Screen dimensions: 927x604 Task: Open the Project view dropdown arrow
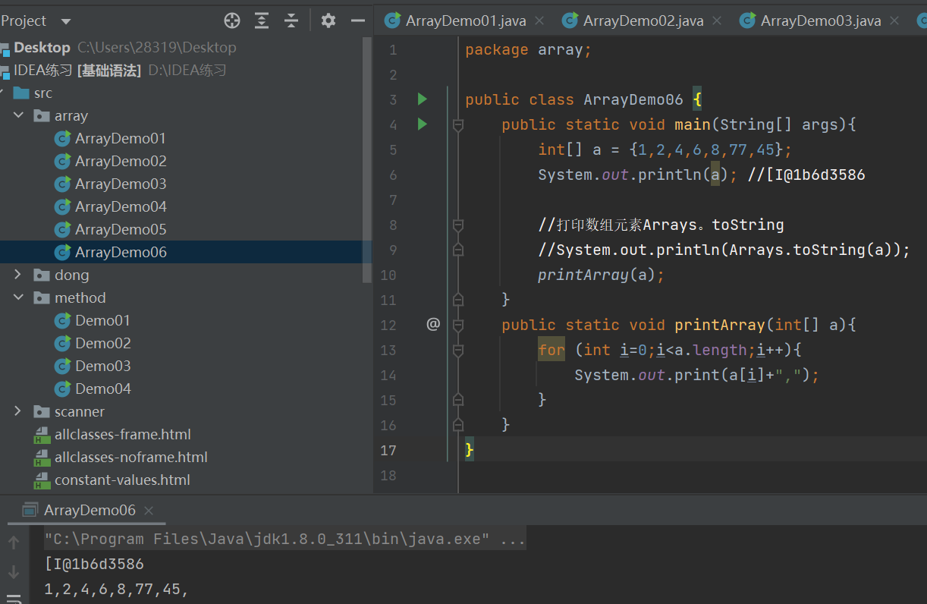[65, 21]
